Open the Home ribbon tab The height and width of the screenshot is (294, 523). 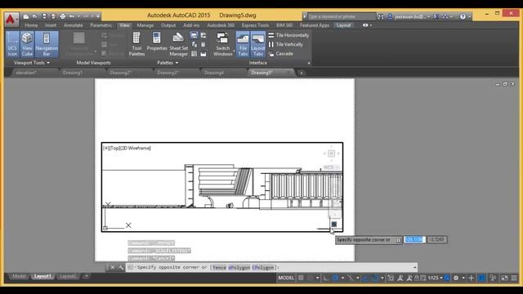pos(31,25)
